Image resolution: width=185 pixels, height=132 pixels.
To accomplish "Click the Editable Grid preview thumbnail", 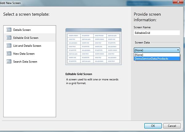I will (x=93, y=47).
